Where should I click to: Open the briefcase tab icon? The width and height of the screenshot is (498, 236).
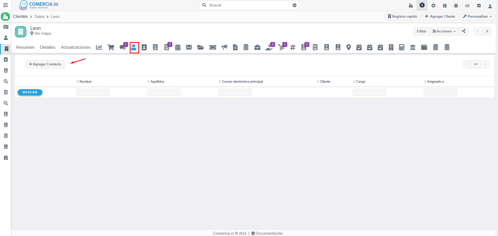[257, 47]
